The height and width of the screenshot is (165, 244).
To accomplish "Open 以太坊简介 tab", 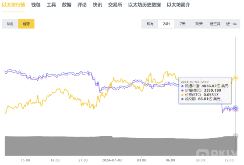I will [x=178, y=5].
